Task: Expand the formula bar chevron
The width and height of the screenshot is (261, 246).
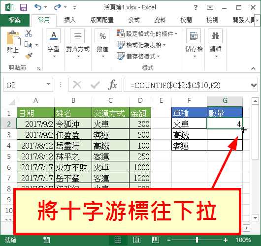Action: pos(254,85)
